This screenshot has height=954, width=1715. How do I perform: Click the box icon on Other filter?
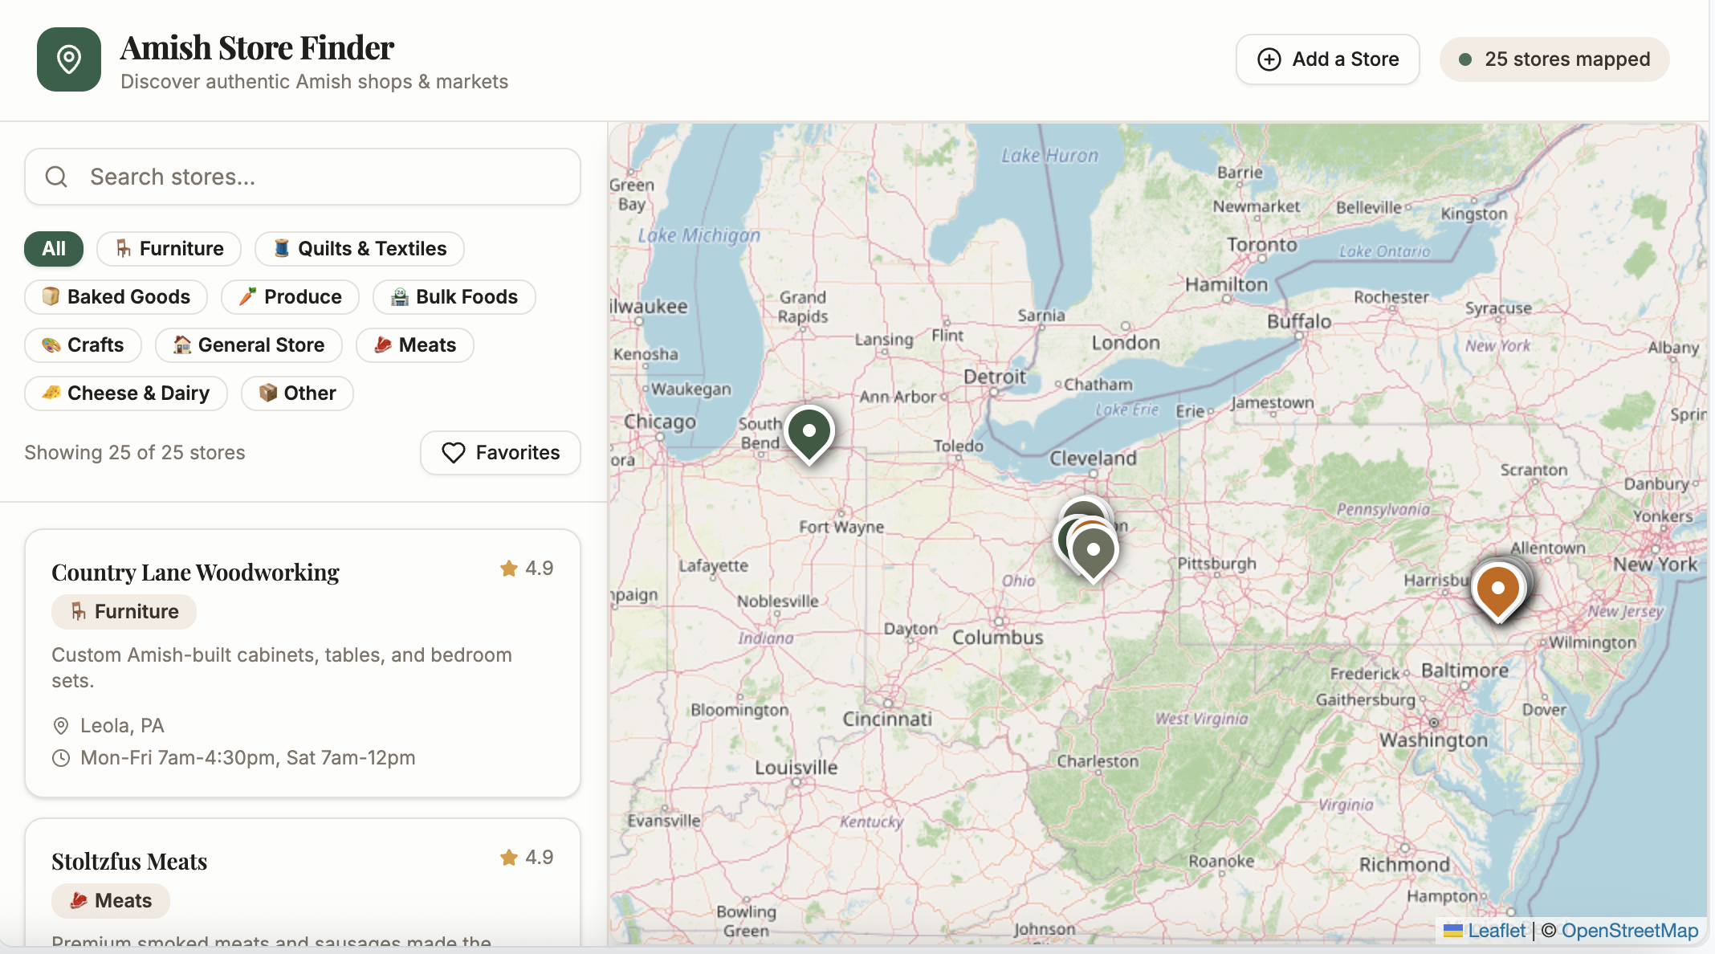[268, 393]
